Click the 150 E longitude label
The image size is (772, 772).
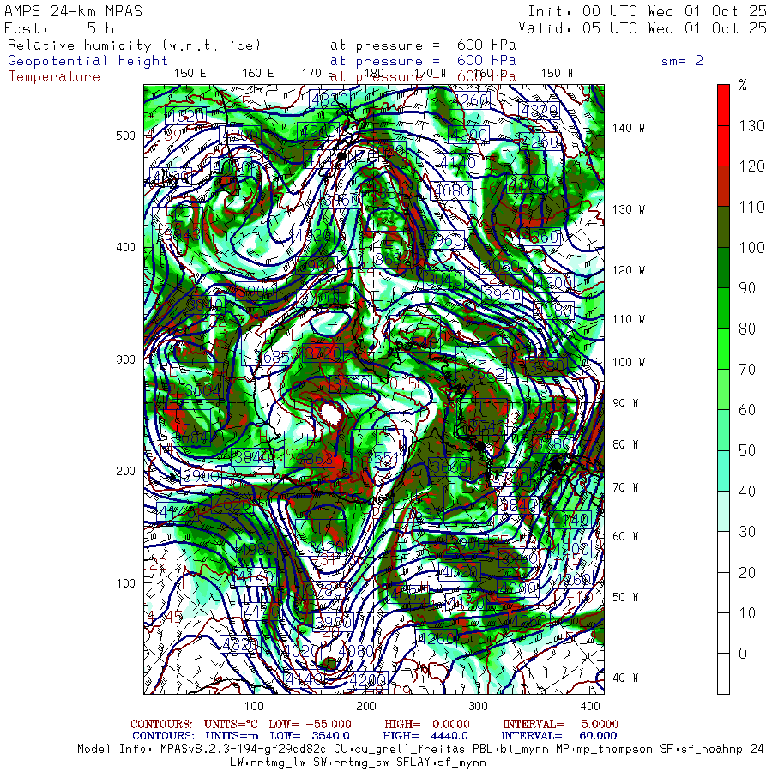click(190, 74)
